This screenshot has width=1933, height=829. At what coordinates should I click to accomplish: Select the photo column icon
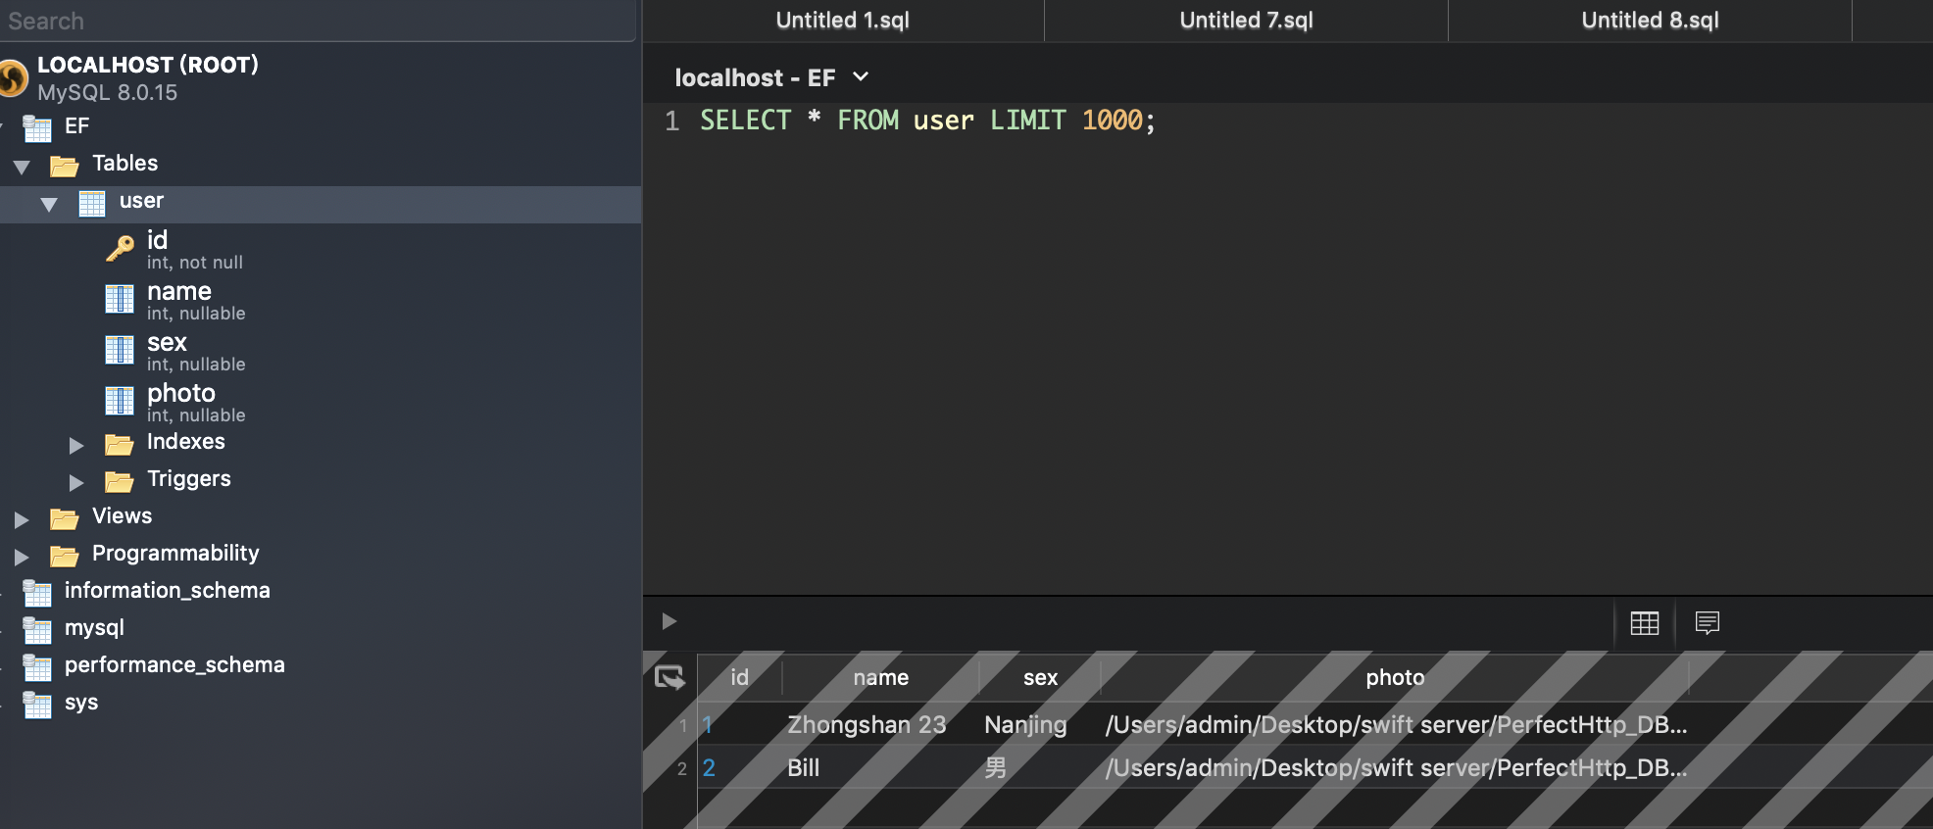pyautogui.click(x=120, y=402)
